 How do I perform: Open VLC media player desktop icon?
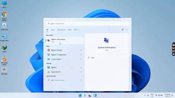(4, 60)
